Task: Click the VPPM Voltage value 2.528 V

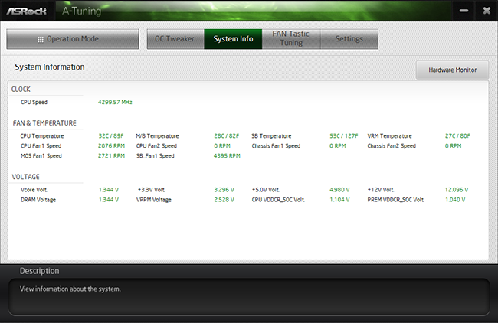Action: 224,200
